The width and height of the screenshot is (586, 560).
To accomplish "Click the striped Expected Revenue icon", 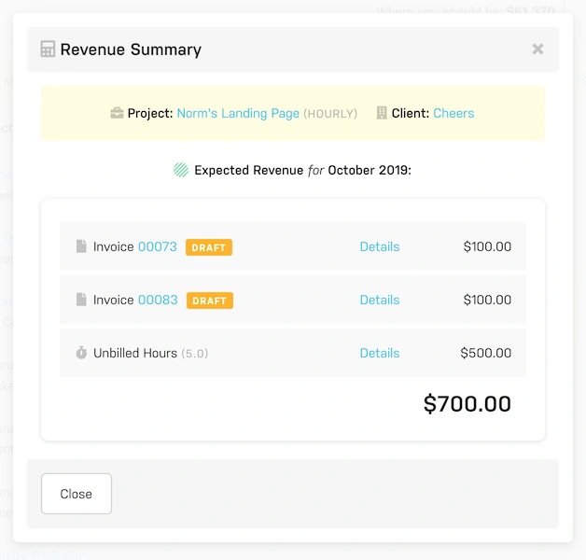I will 181,171.
